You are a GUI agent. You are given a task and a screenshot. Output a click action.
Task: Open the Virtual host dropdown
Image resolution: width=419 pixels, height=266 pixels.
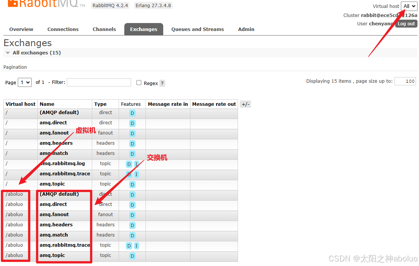tap(409, 6)
